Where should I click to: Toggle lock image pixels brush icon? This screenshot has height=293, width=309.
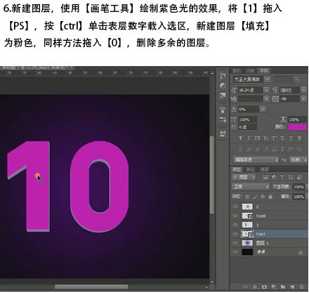[x=255, y=197]
